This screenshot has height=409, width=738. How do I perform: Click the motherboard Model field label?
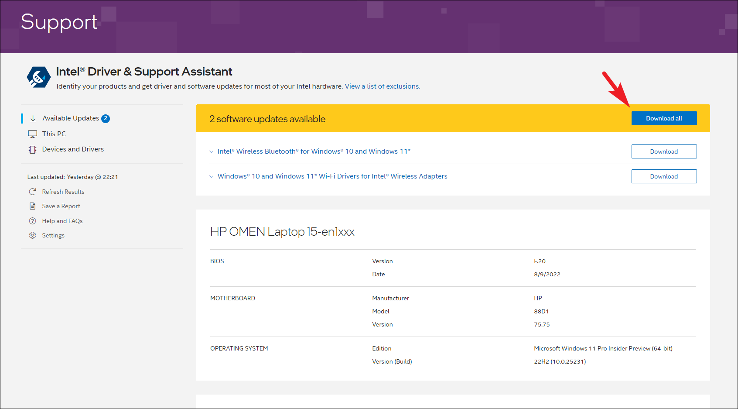pos(381,311)
